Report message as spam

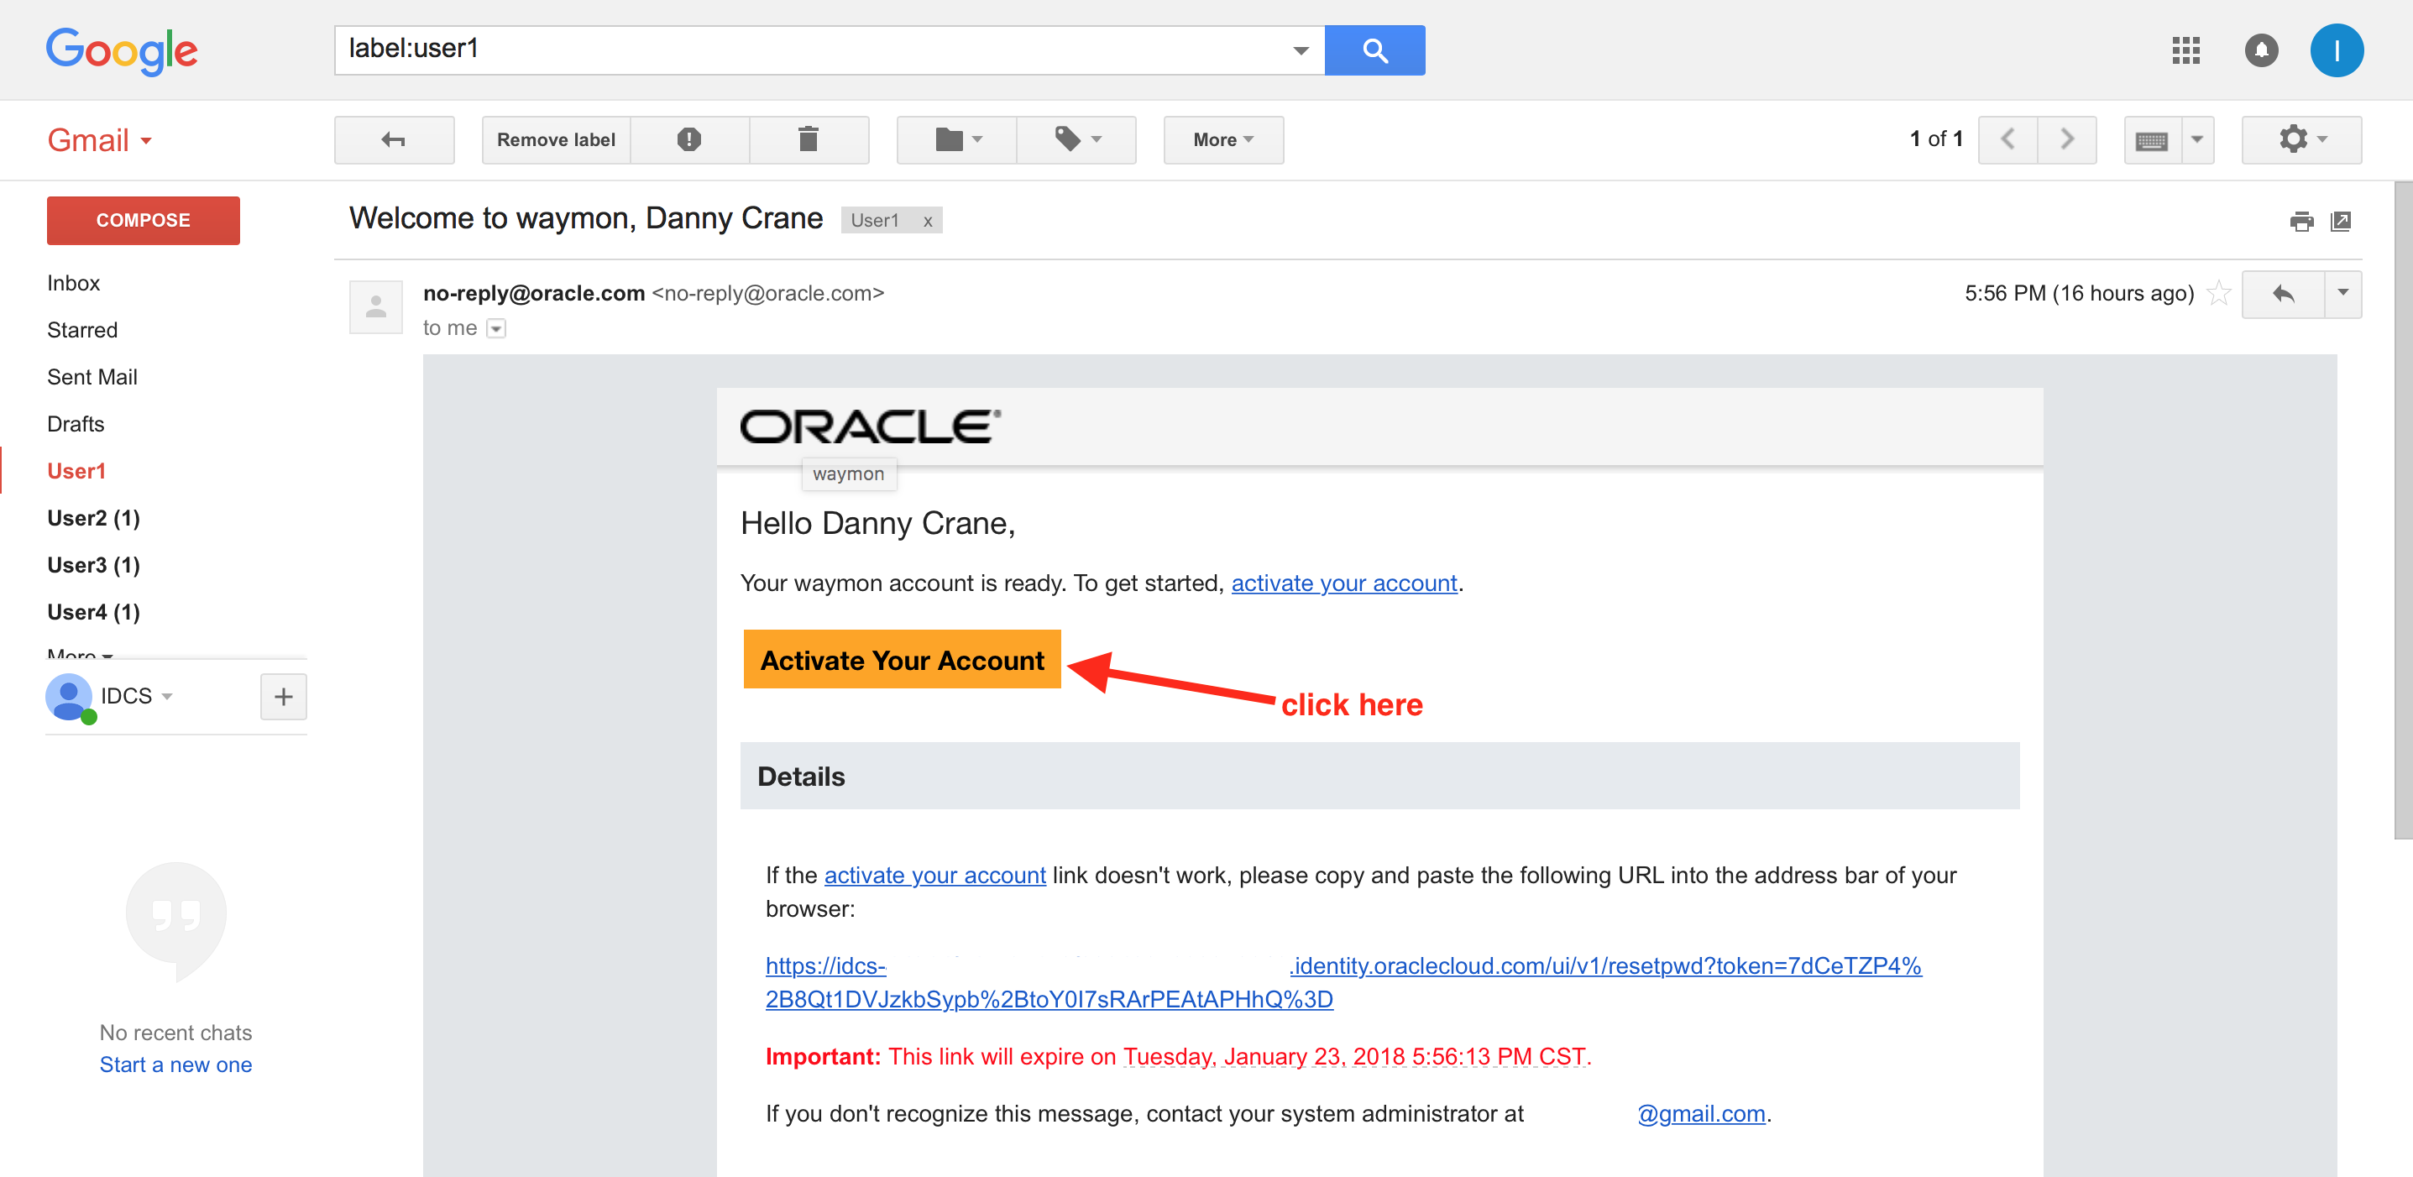[x=689, y=139]
